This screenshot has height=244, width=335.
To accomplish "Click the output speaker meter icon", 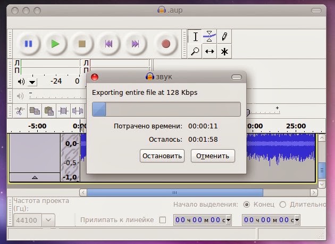I will [x=21, y=82].
